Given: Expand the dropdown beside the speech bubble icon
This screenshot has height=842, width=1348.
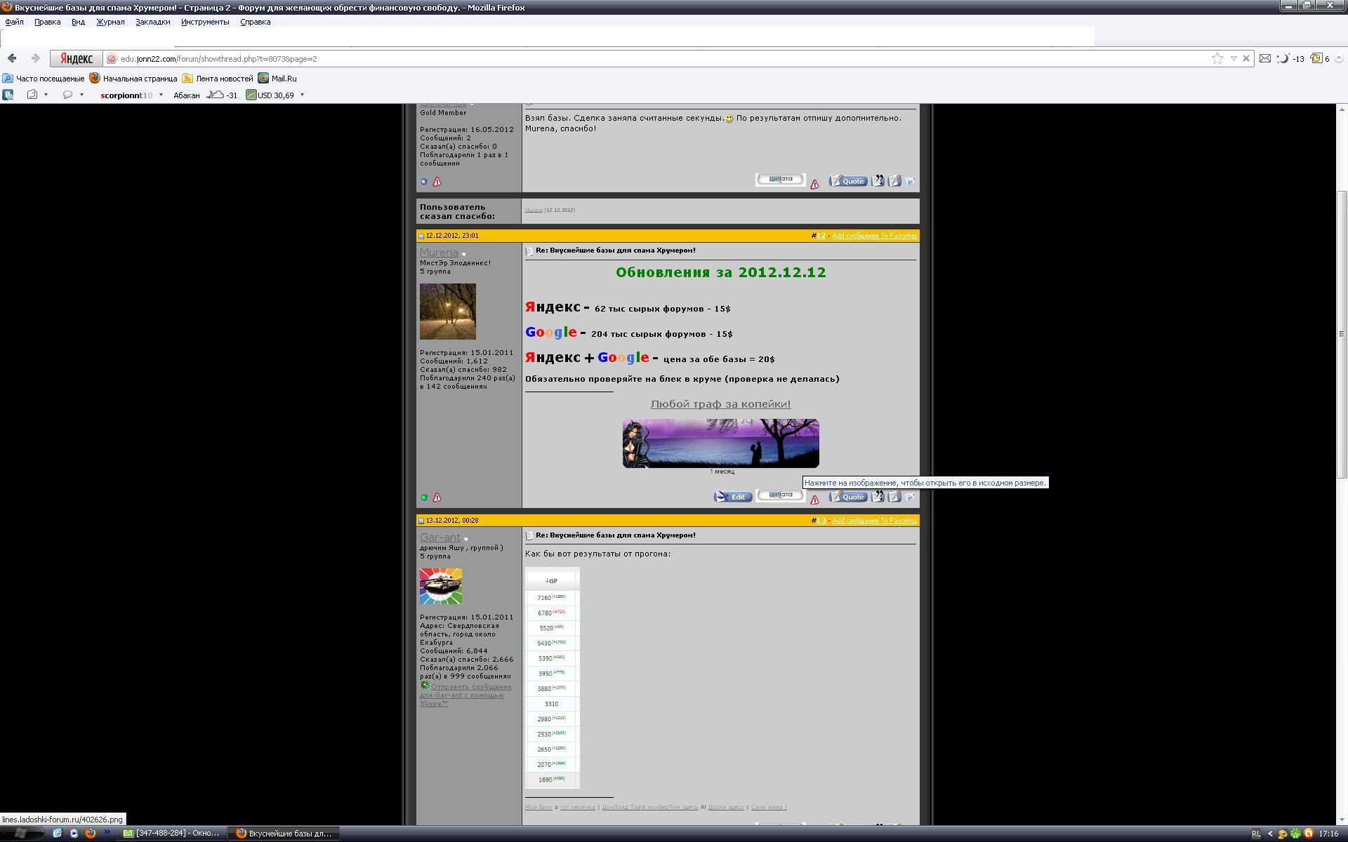Looking at the screenshot, I should click(x=81, y=95).
